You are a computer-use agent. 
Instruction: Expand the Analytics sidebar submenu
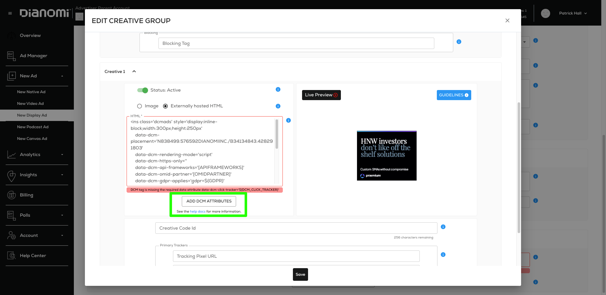62,155
